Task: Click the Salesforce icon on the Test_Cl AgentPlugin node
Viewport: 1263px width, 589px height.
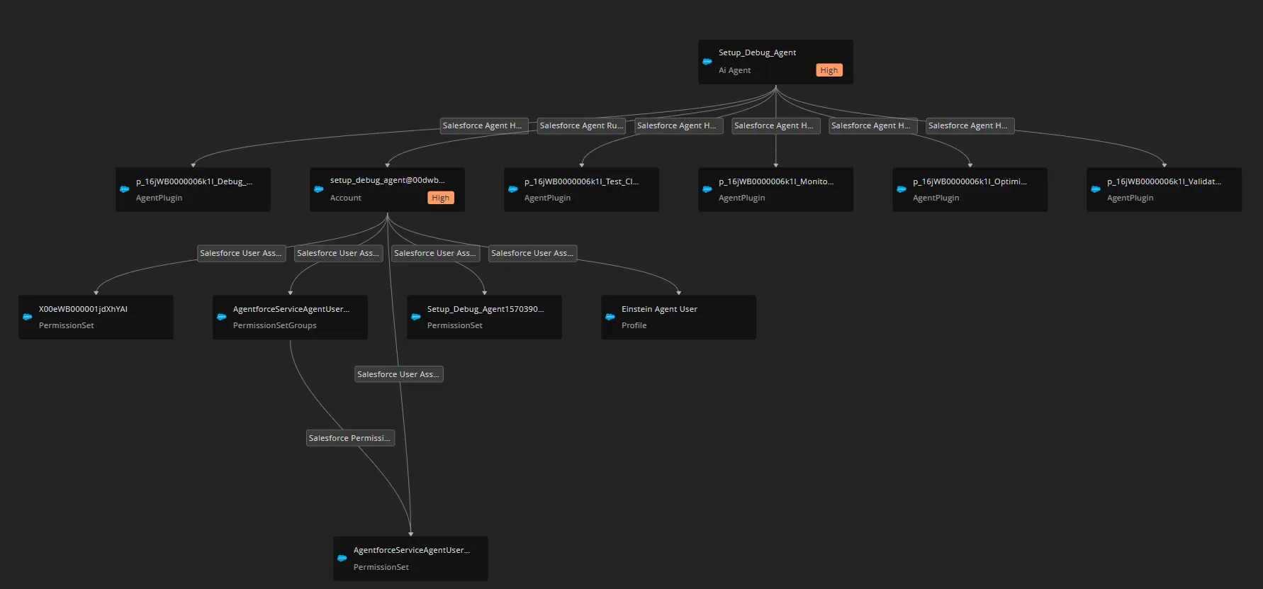Action: pos(512,189)
